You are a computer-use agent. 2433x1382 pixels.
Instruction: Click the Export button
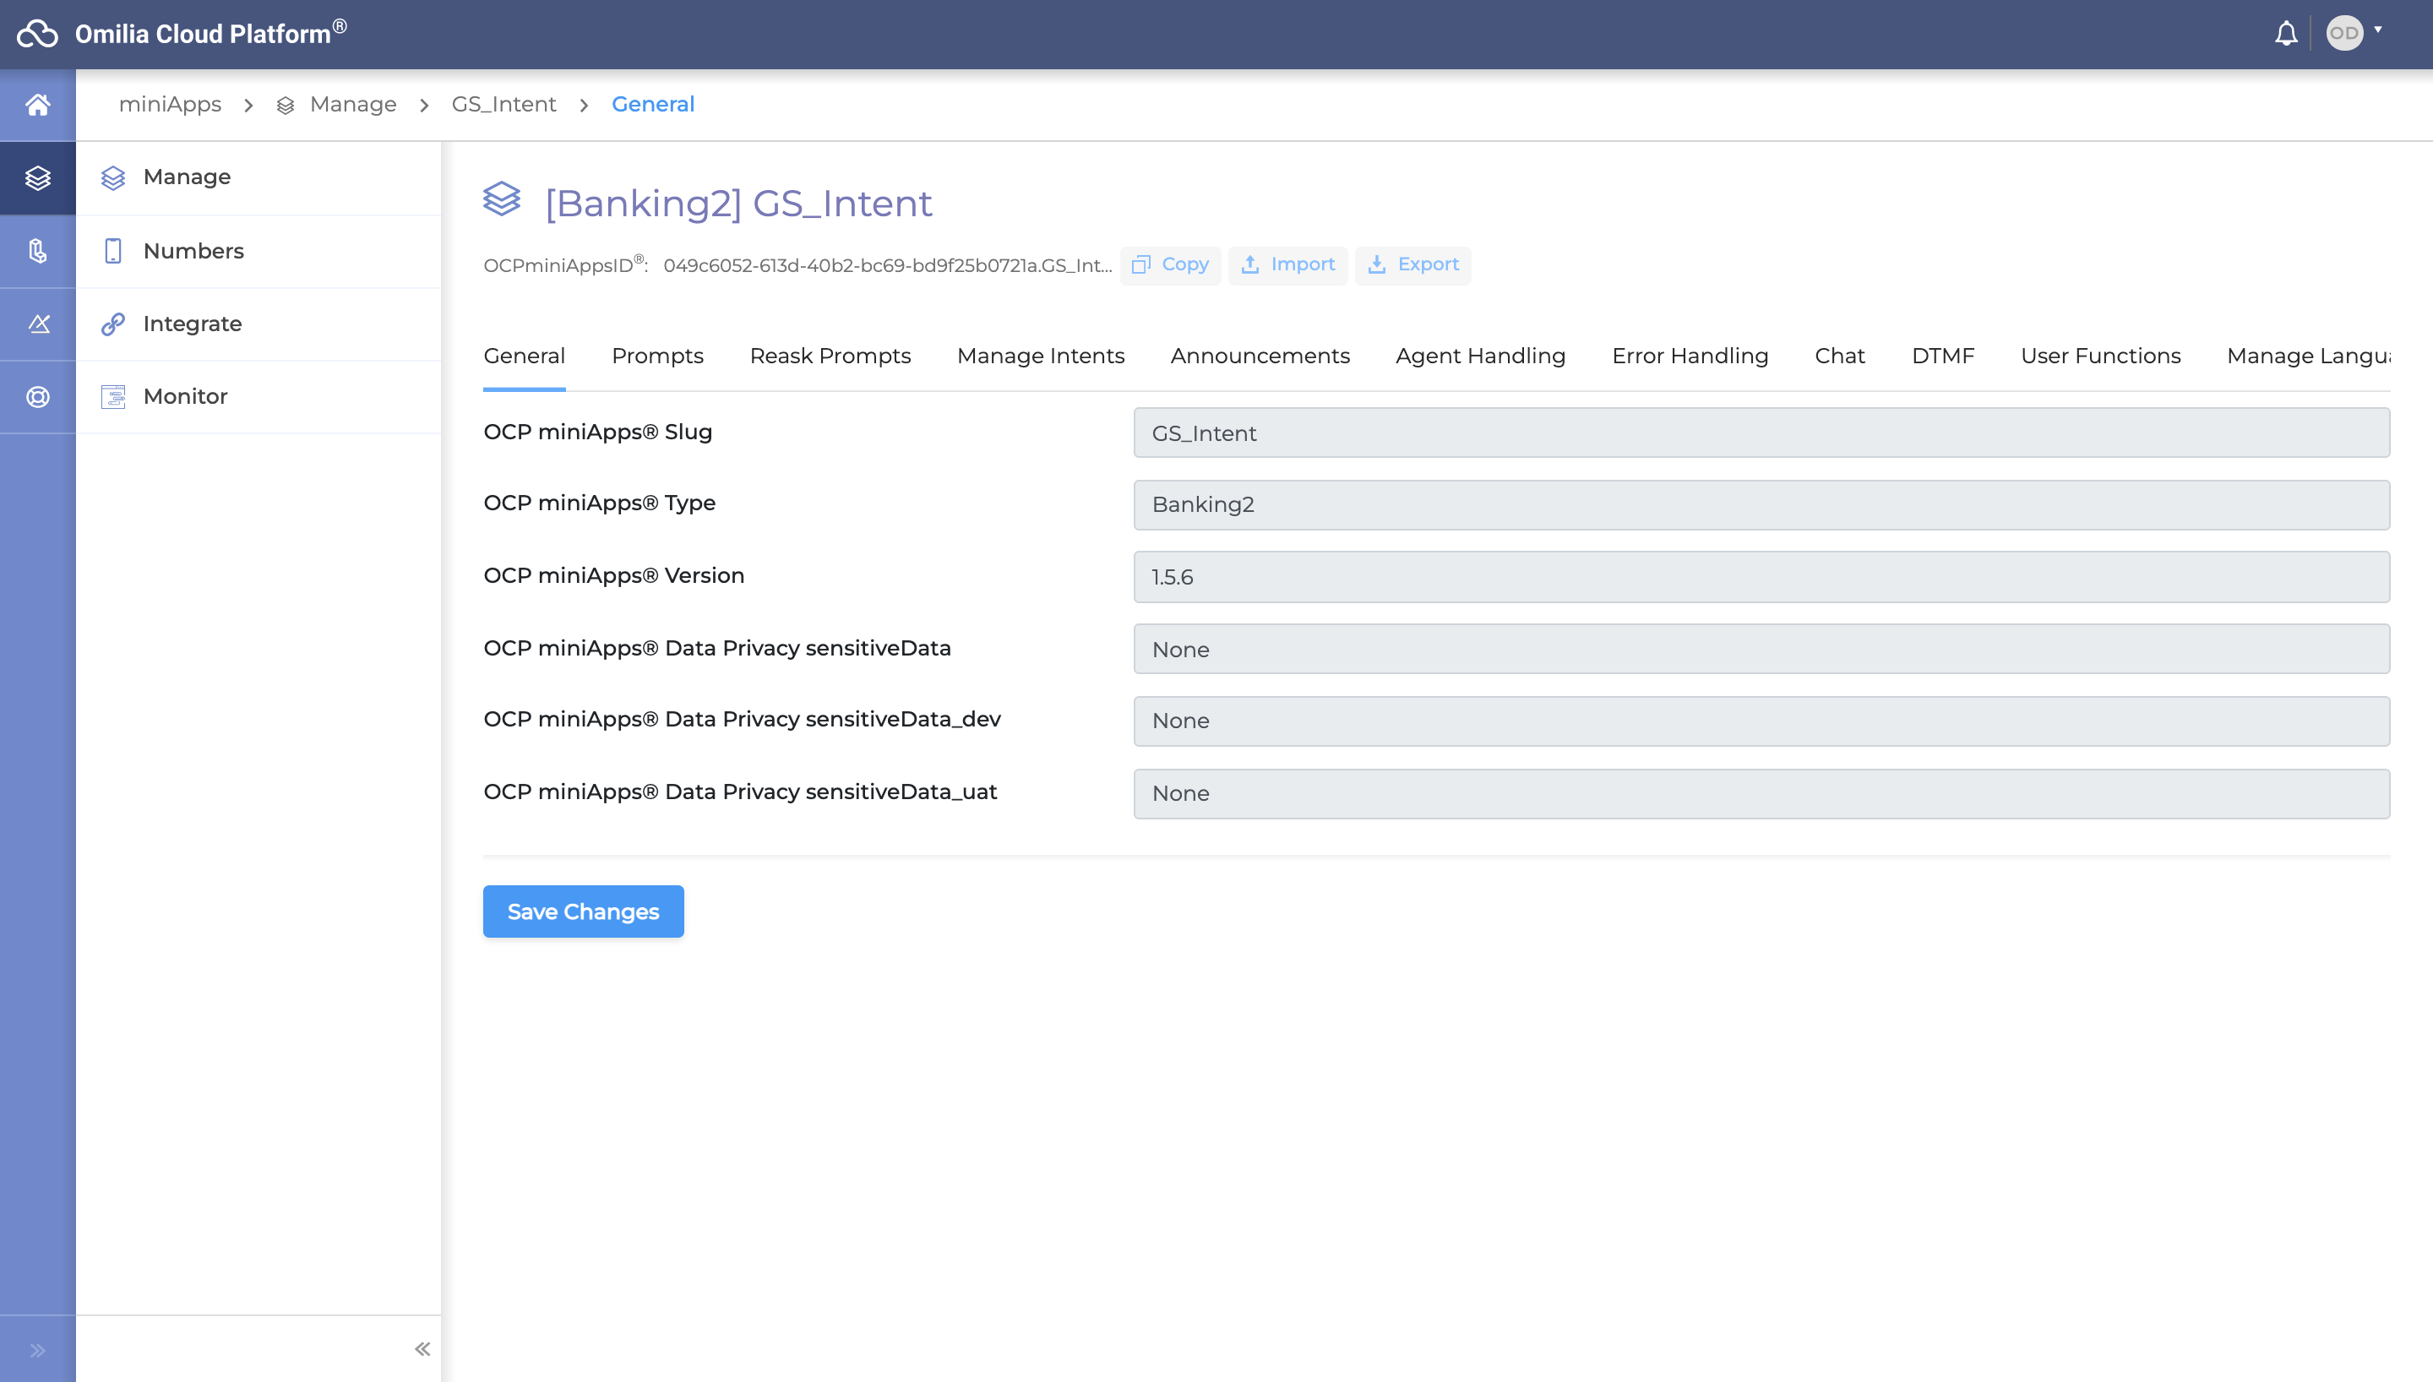pos(1413,264)
